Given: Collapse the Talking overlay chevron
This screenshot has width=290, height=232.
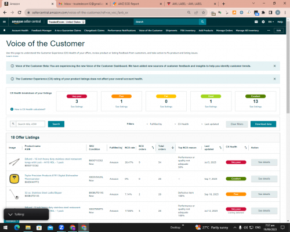Looking at the screenshot, I should click(10, 215).
